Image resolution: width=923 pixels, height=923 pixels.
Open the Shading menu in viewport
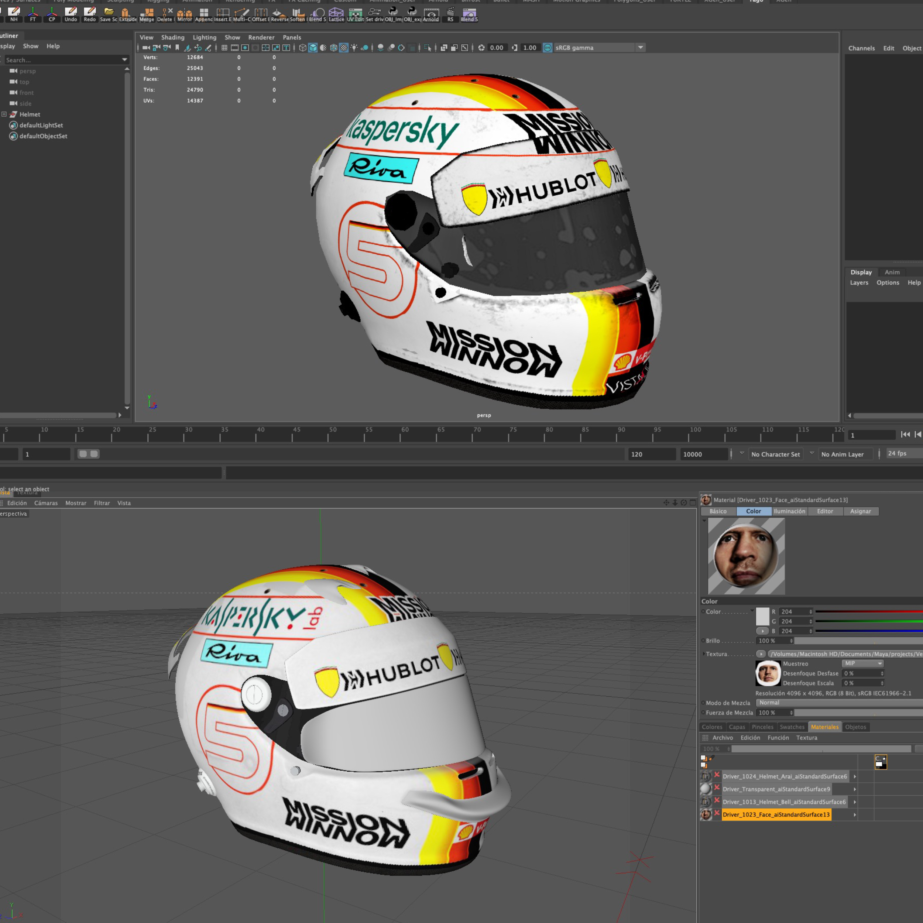[172, 37]
